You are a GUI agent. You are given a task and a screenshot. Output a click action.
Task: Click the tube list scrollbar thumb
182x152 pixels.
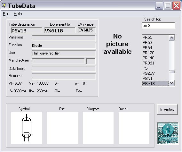point(172,72)
